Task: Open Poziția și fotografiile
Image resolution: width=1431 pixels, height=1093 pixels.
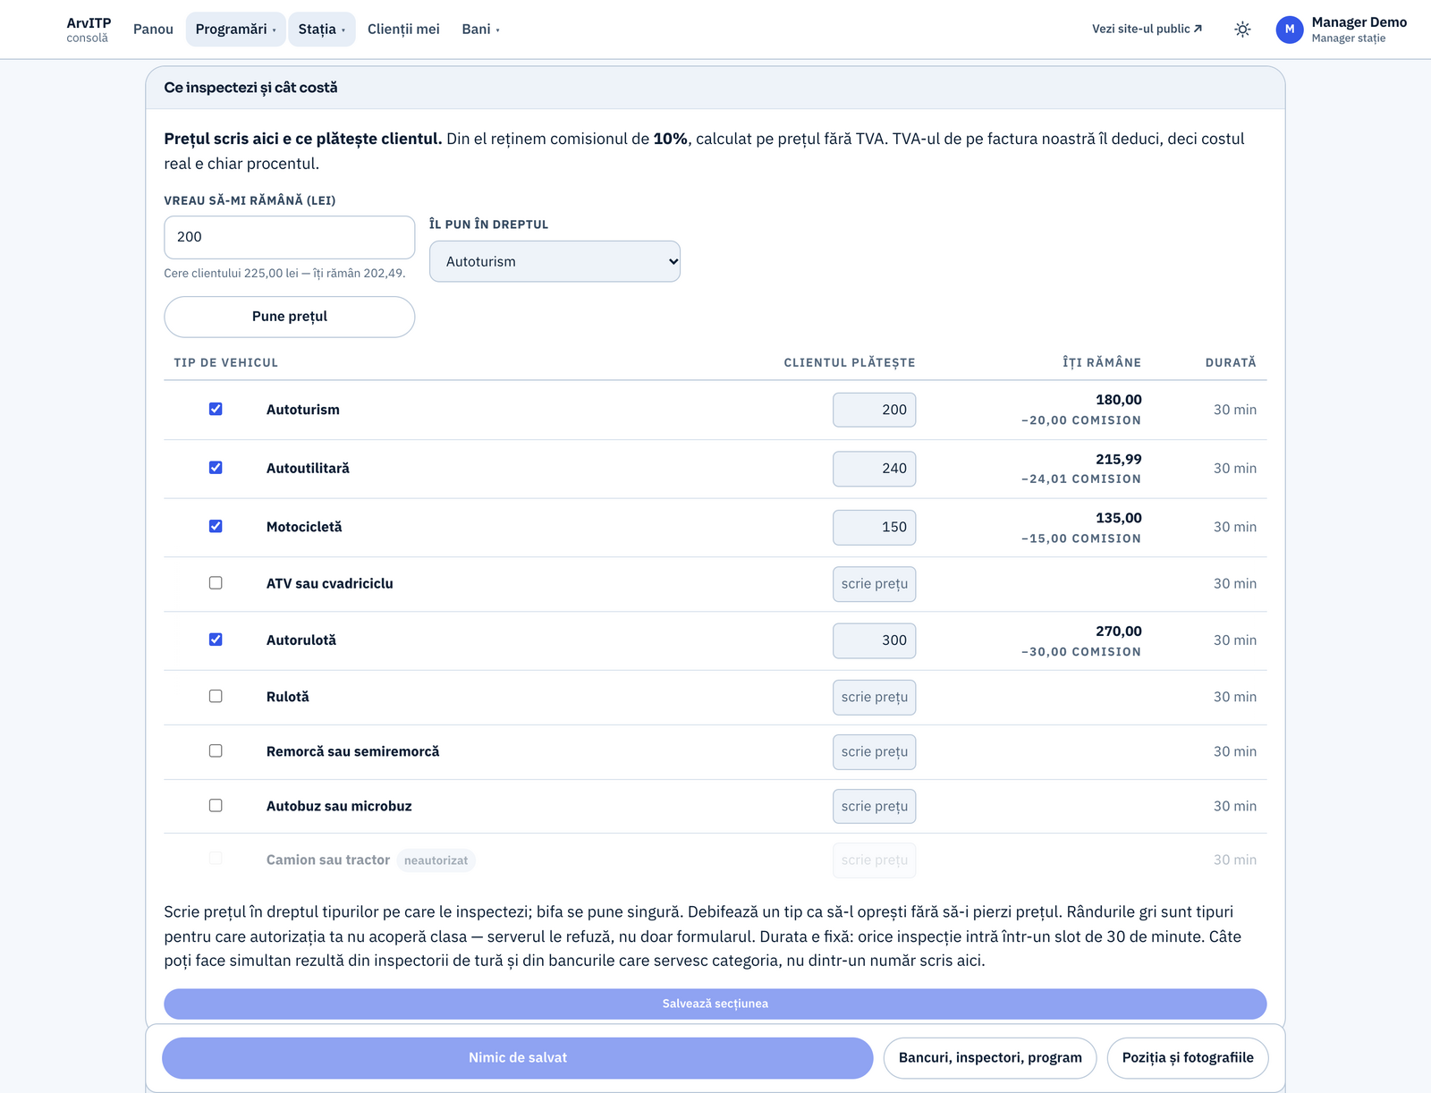Action: pyautogui.click(x=1188, y=1058)
